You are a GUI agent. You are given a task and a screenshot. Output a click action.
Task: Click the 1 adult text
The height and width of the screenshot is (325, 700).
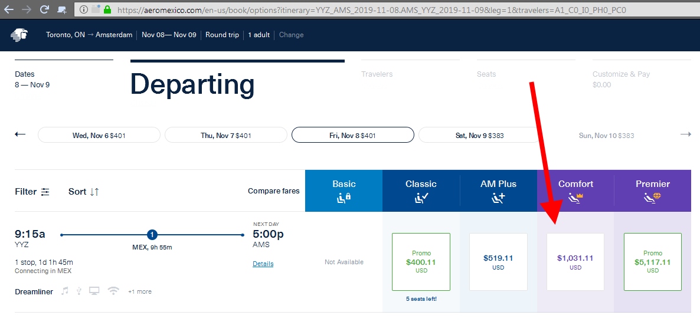259,35
